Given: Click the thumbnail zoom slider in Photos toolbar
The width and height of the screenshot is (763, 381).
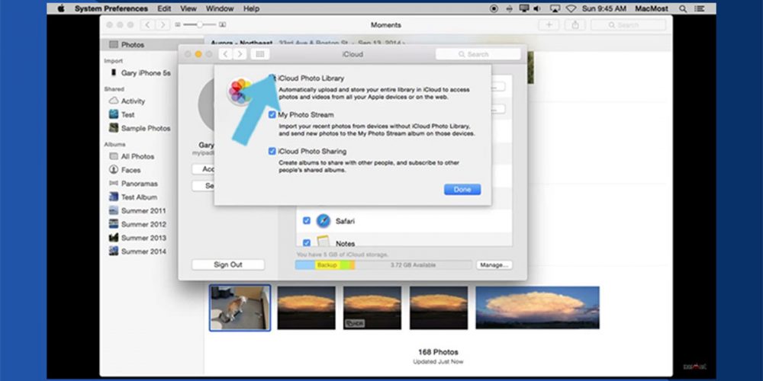Looking at the screenshot, I should [201, 25].
